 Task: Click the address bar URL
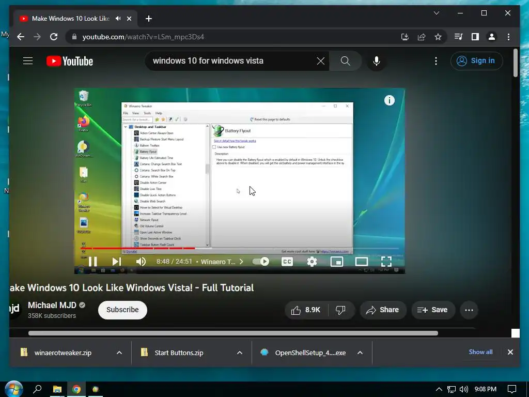coord(143,37)
